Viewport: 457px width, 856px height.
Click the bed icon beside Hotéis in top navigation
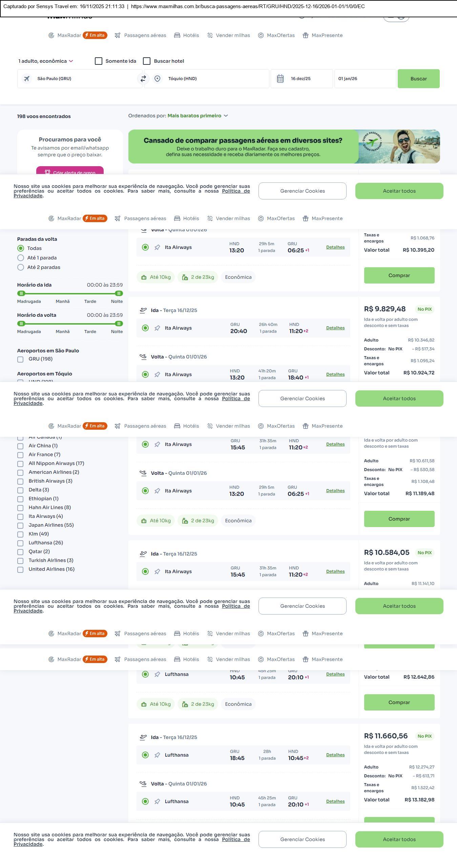[x=177, y=35]
